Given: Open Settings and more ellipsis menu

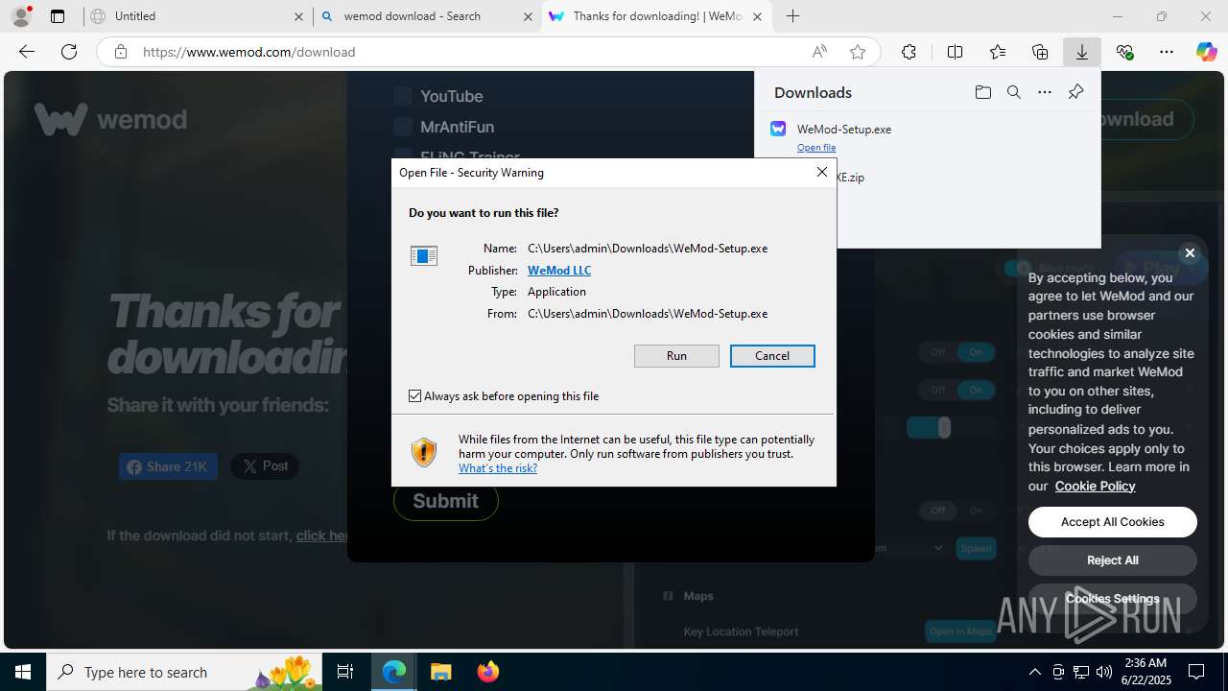Looking at the screenshot, I should pos(1167,52).
